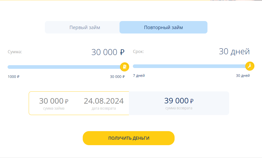Click the clock icon slider handle
Viewport: 262px width, 168px height.
coord(250,66)
